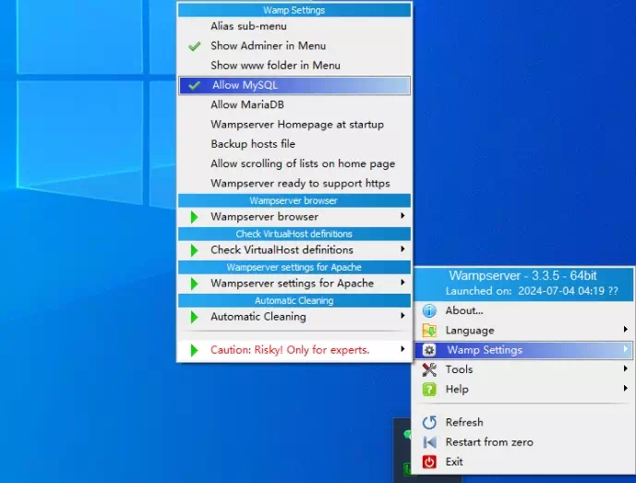This screenshot has height=483, width=636.
Task: Uncheck Show Adminer in Menu
Action: click(x=268, y=45)
